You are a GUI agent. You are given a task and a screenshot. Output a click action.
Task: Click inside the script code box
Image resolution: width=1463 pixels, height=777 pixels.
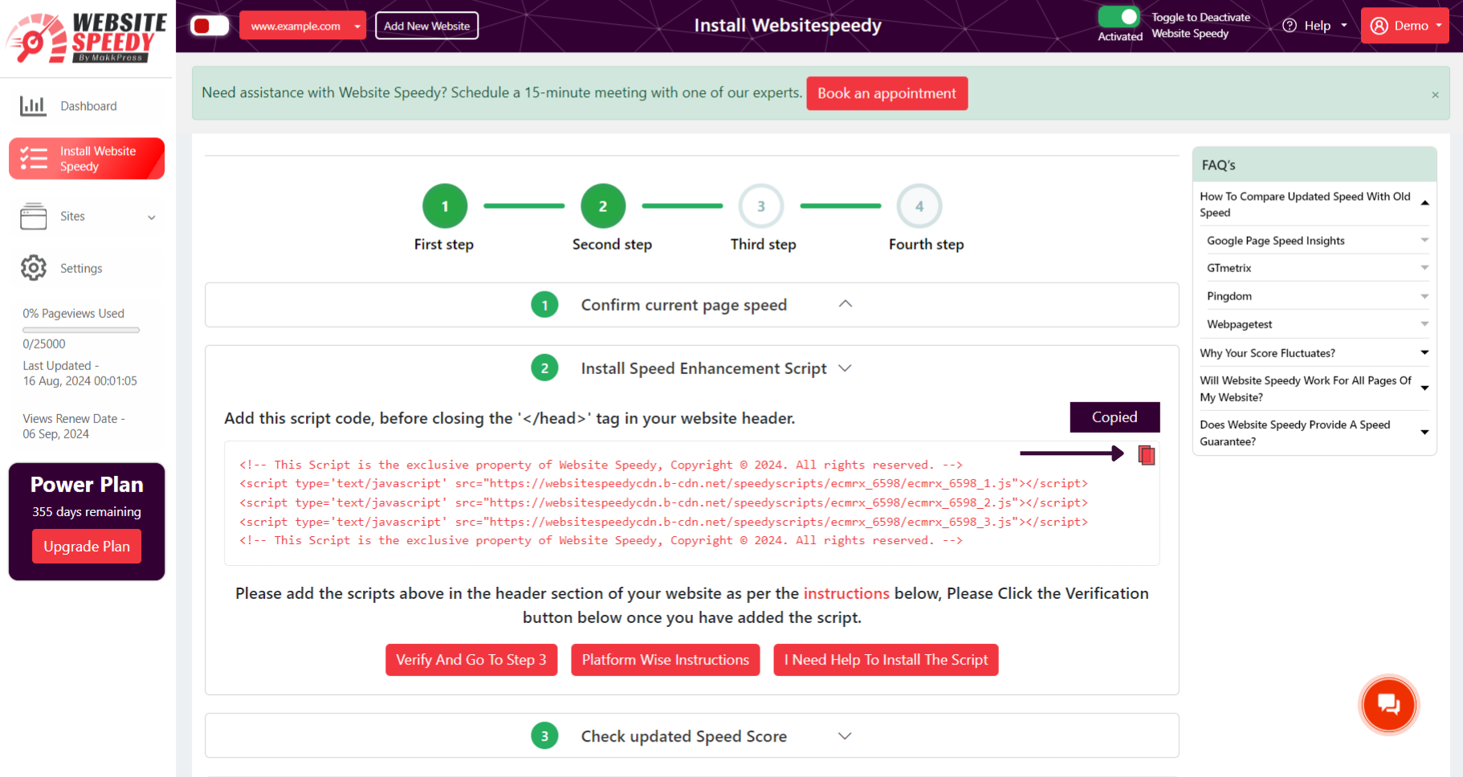click(x=691, y=502)
